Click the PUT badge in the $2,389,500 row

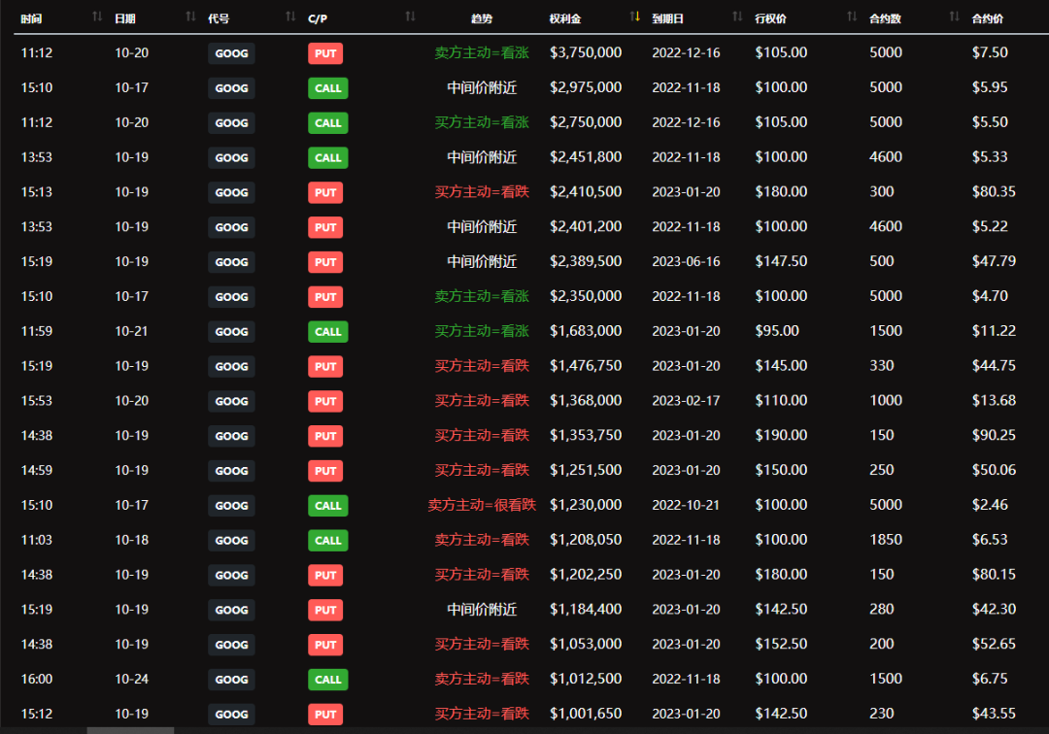(x=325, y=262)
